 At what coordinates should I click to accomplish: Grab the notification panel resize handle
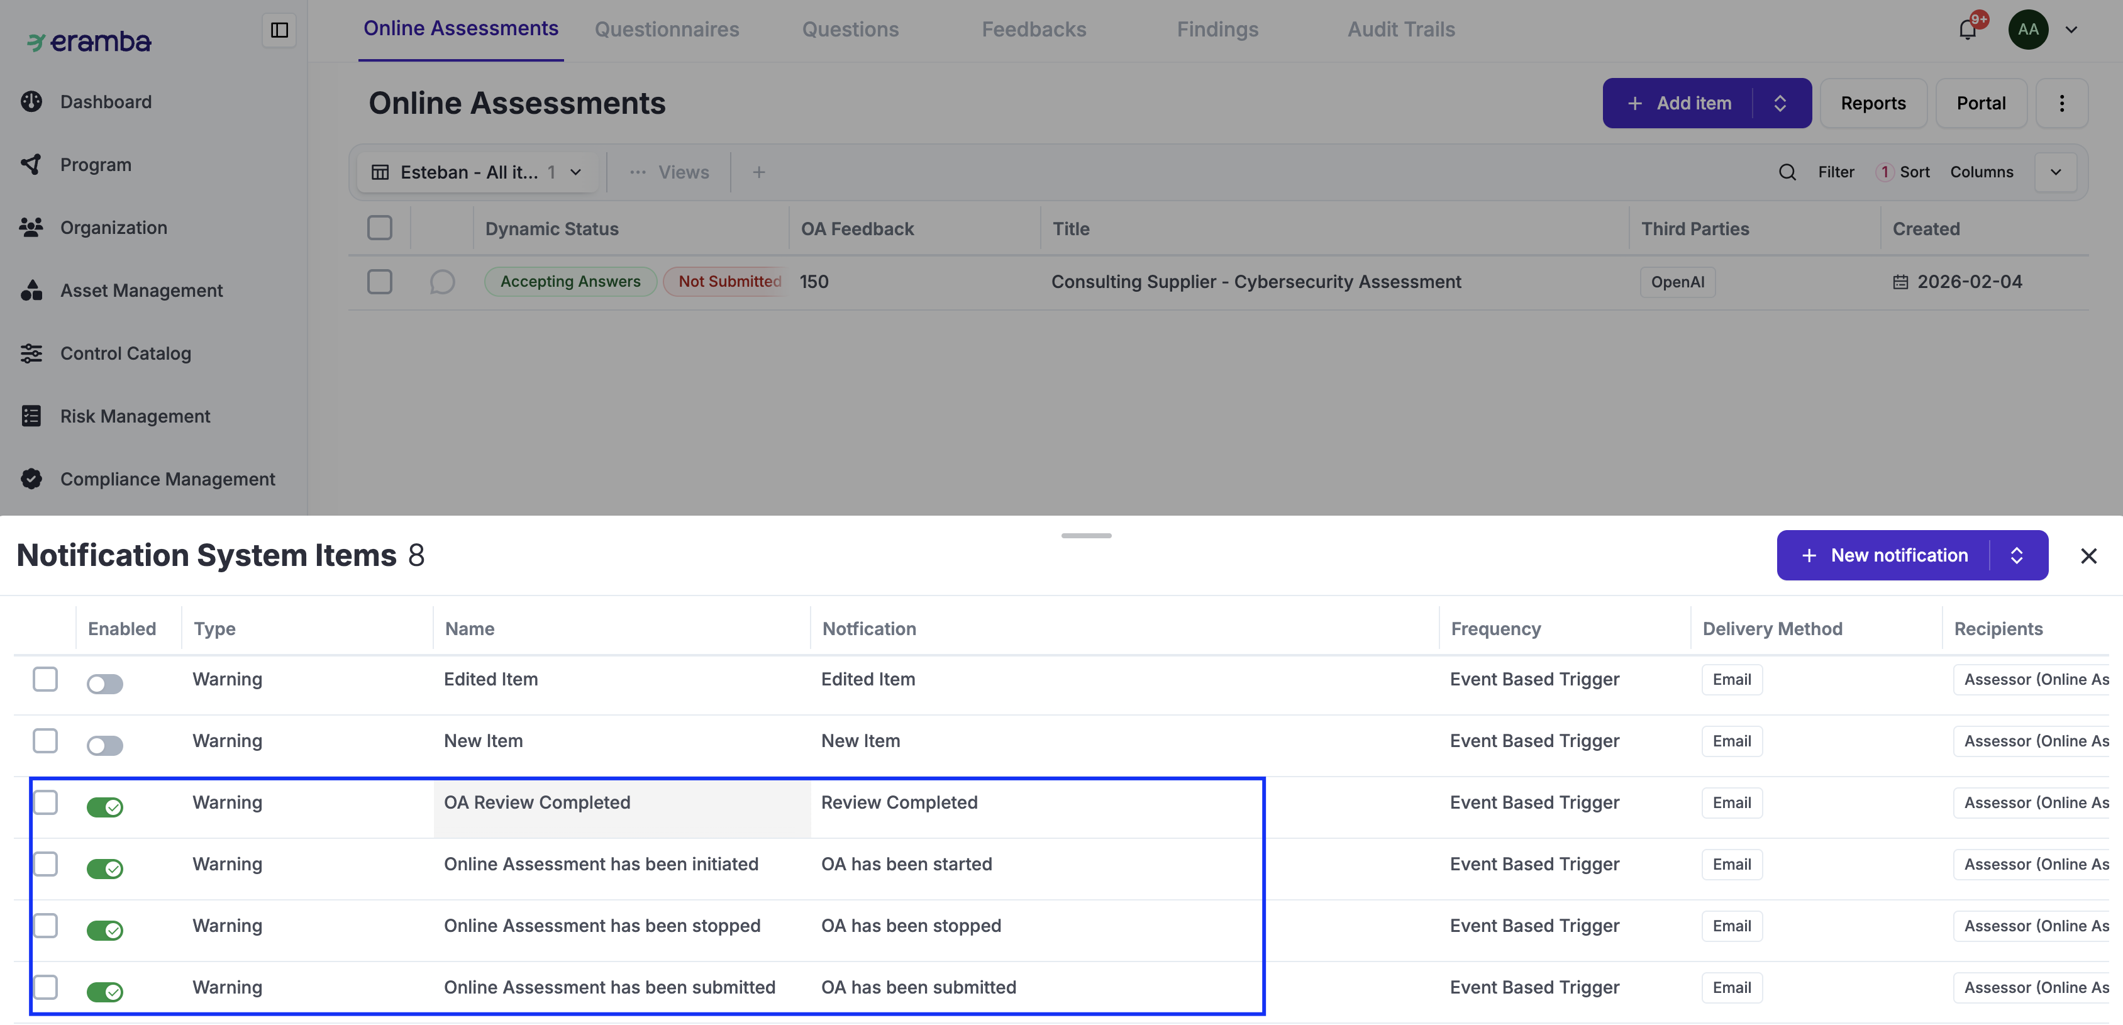(1085, 536)
